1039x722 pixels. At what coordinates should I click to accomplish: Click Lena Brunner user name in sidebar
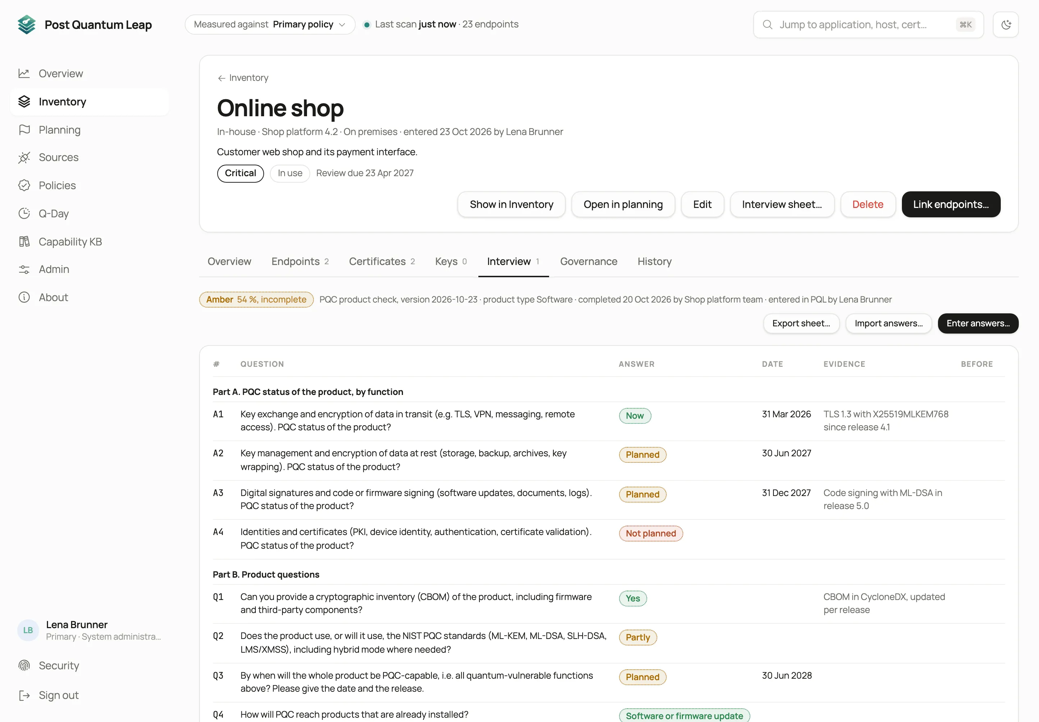pos(77,624)
